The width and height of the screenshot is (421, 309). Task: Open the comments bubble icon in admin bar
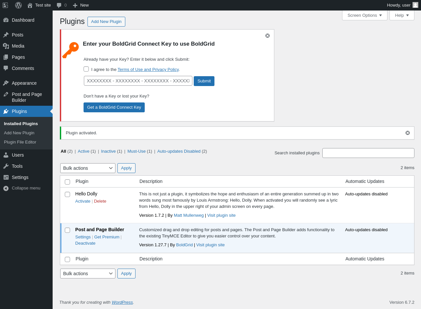point(59,5)
